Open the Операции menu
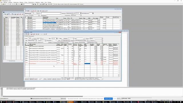The height and width of the screenshot is (103, 183). [10, 2]
